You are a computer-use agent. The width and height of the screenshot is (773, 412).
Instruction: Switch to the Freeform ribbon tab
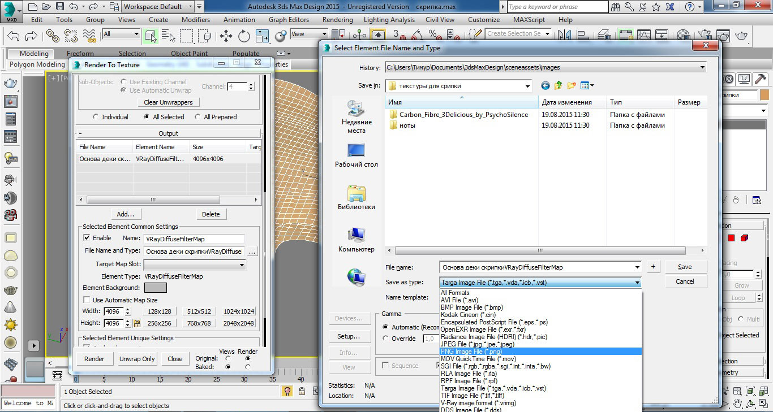[80, 54]
